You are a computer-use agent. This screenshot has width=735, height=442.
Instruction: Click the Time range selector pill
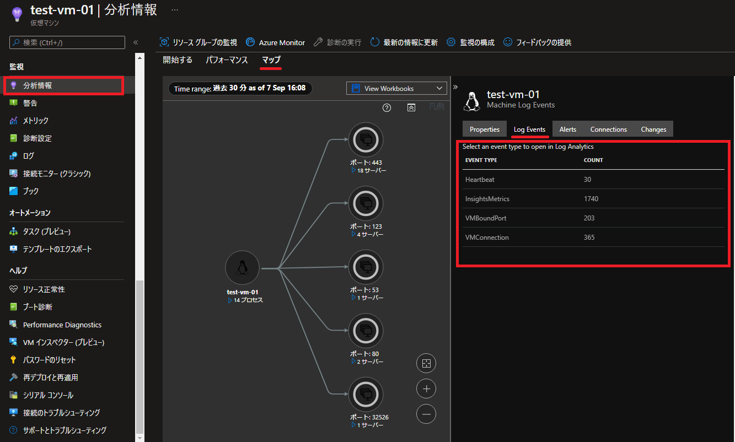coord(240,88)
